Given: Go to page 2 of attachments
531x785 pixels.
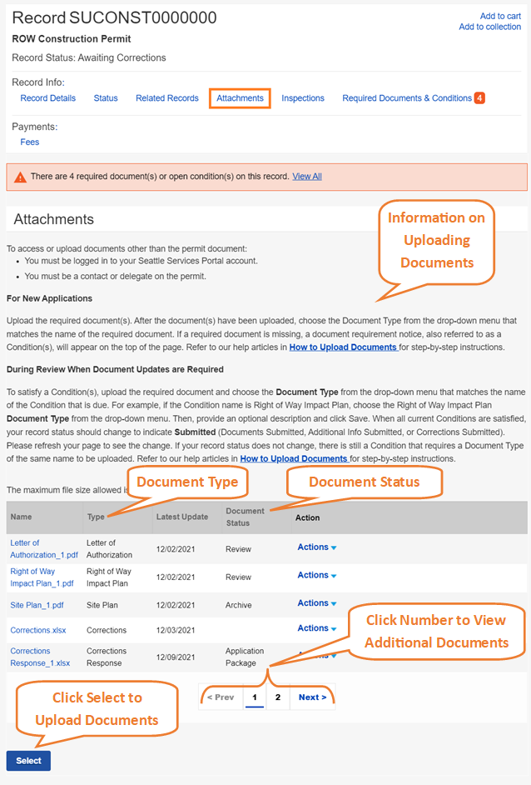Looking at the screenshot, I should point(278,697).
